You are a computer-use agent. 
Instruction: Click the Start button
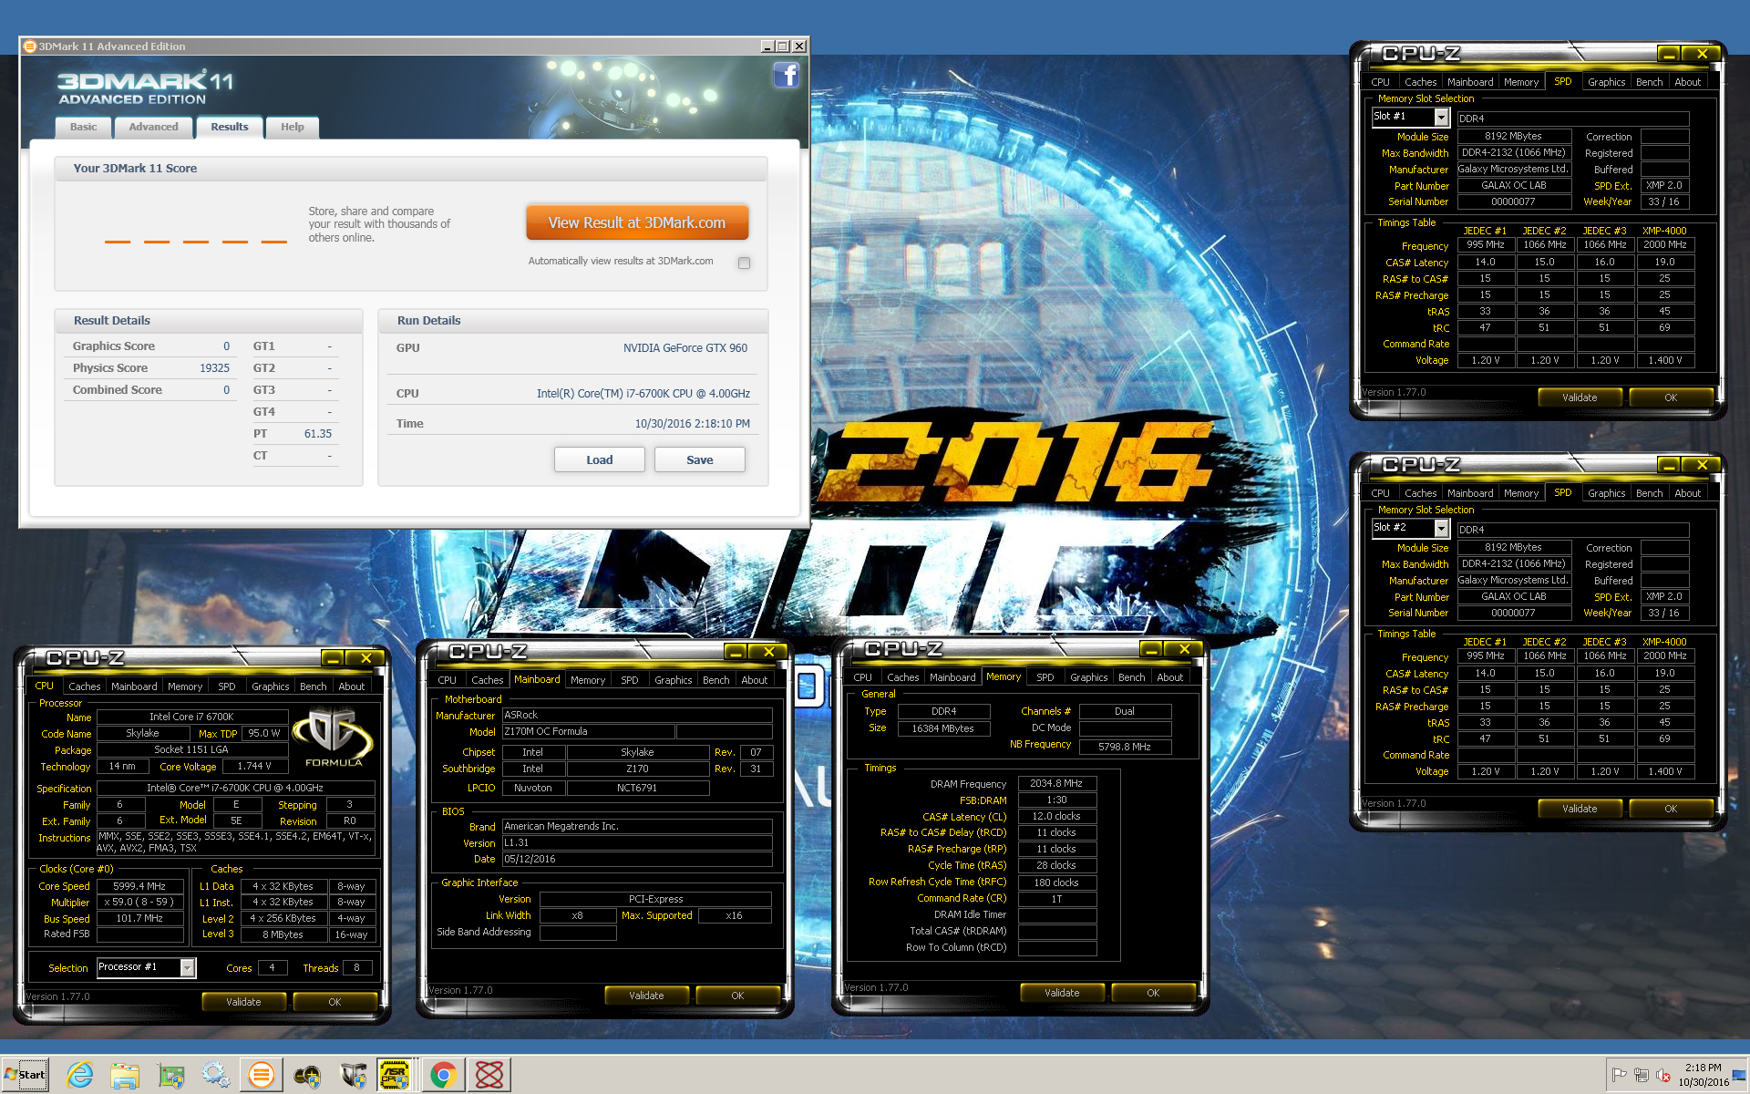(26, 1075)
